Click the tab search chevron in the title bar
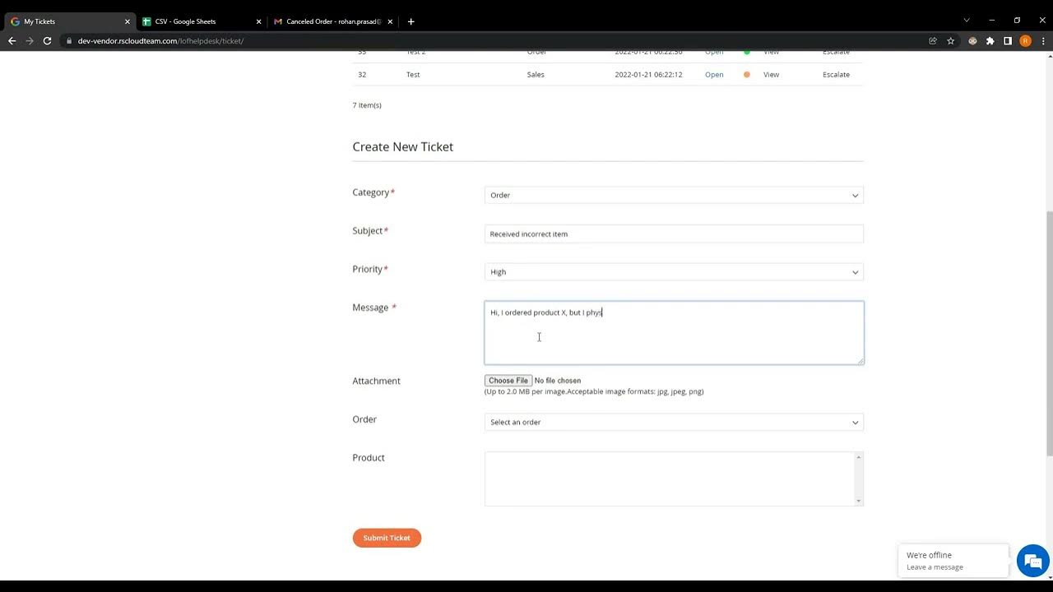The image size is (1053, 592). click(967, 21)
